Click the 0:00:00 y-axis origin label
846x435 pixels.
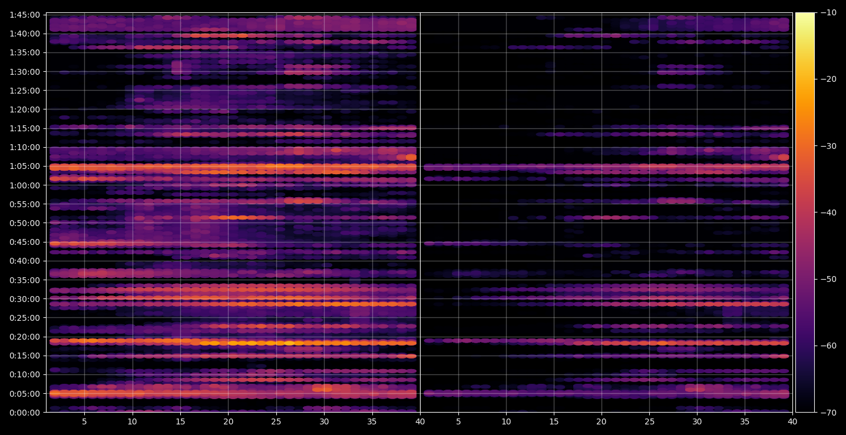[25, 413]
